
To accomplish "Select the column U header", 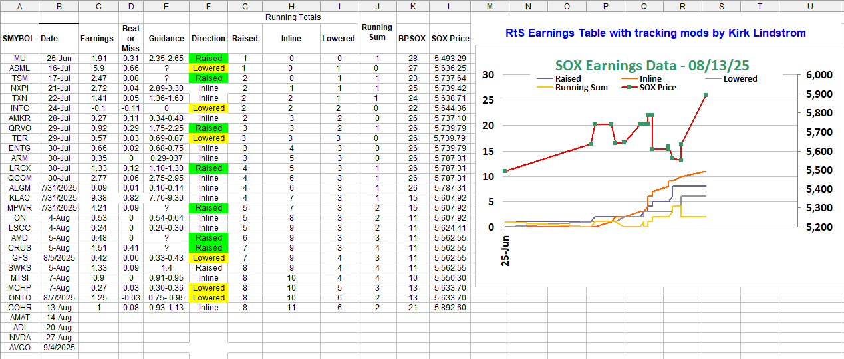I will (809, 6).
